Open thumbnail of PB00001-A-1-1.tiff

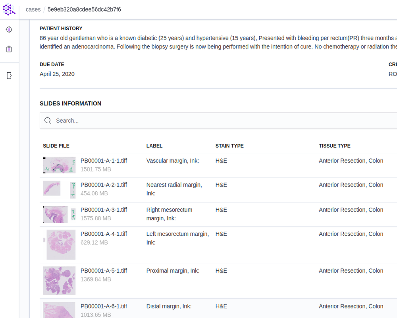click(59, 165)
